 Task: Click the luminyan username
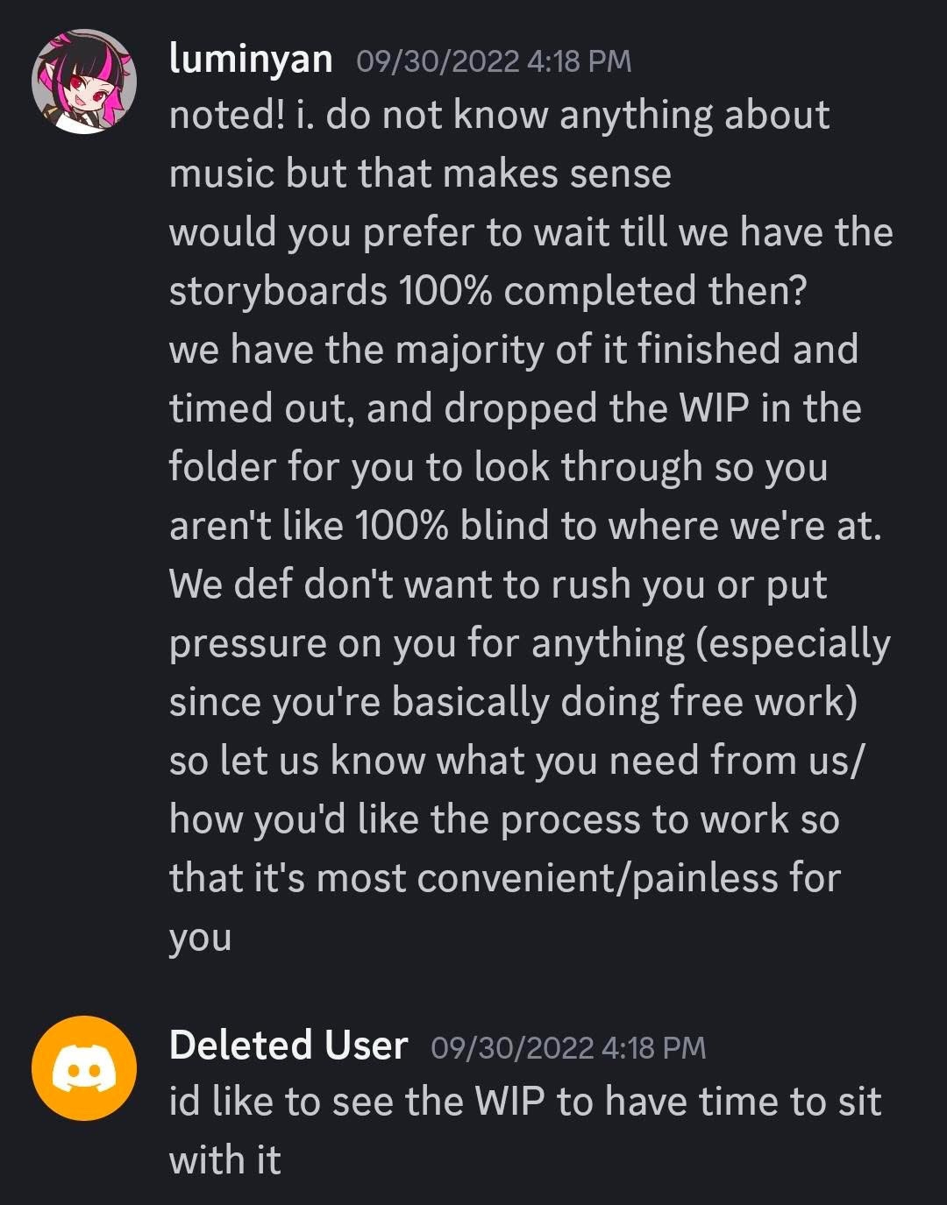tap(251, 59)
